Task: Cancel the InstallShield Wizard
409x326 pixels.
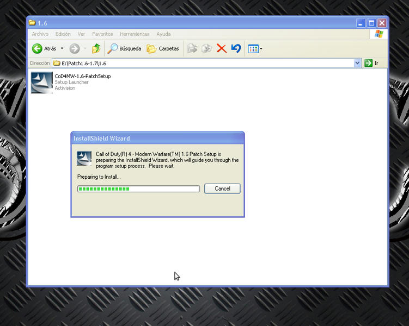Action: coord(222,189)
